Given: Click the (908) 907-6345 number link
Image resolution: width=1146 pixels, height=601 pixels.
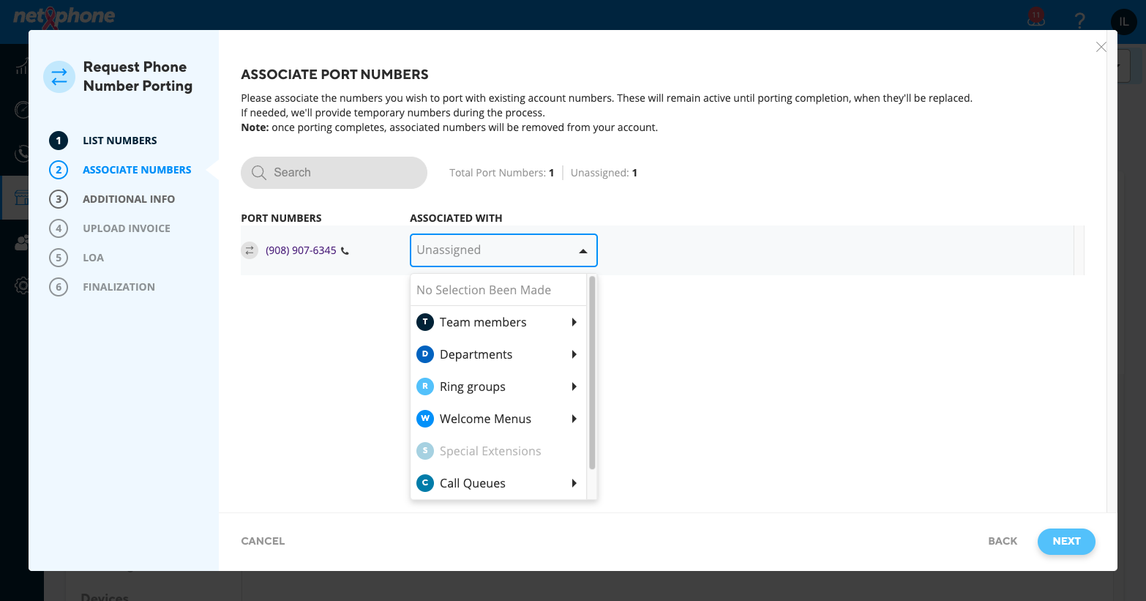Looking at the screenshot, I should tap(301, 250).
